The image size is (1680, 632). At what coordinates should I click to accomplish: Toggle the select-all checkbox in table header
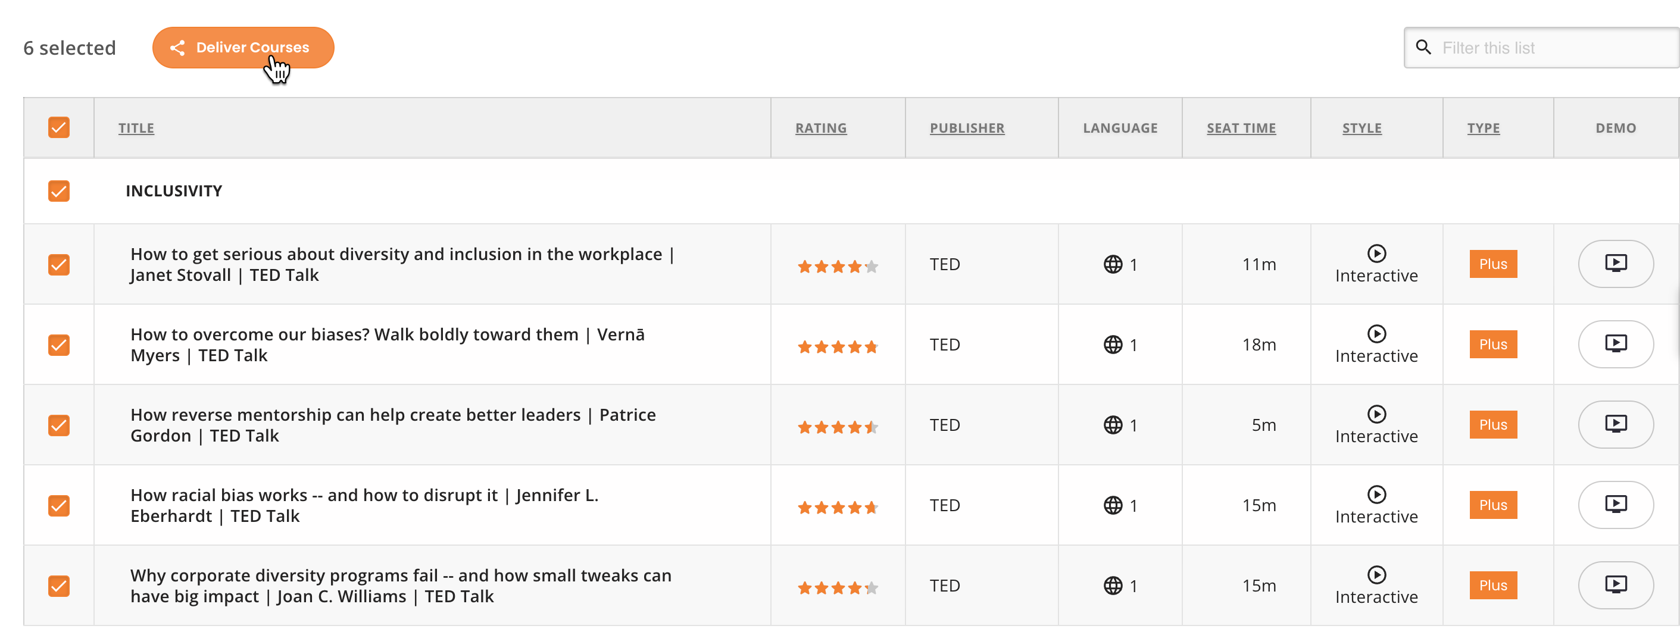[x=59, y=128]
